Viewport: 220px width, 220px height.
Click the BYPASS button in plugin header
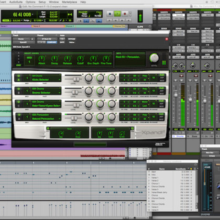(72, 39)
